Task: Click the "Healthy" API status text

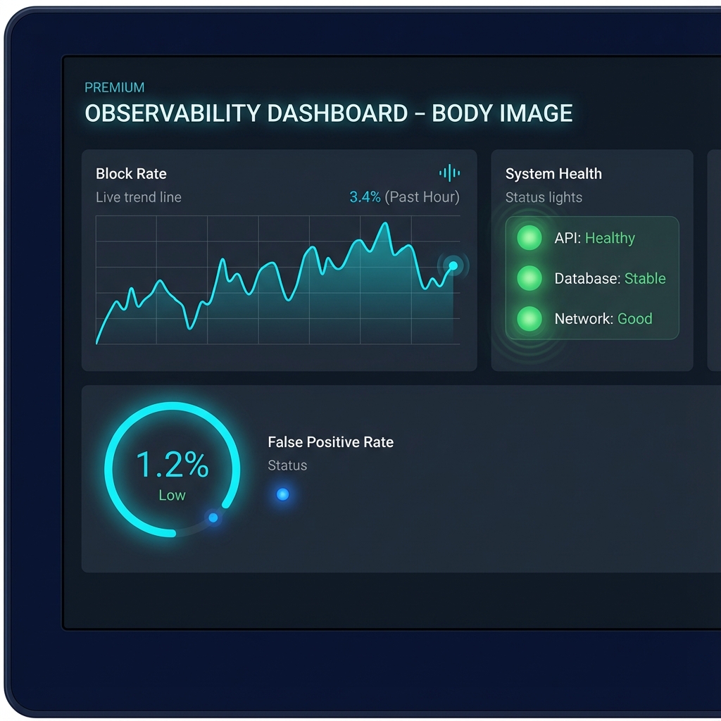Action: [610, 238]
